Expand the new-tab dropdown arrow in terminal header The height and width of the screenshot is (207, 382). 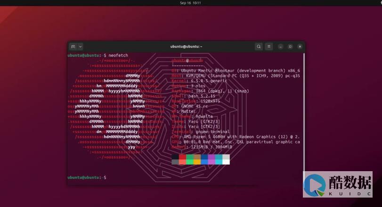point(81,47)
